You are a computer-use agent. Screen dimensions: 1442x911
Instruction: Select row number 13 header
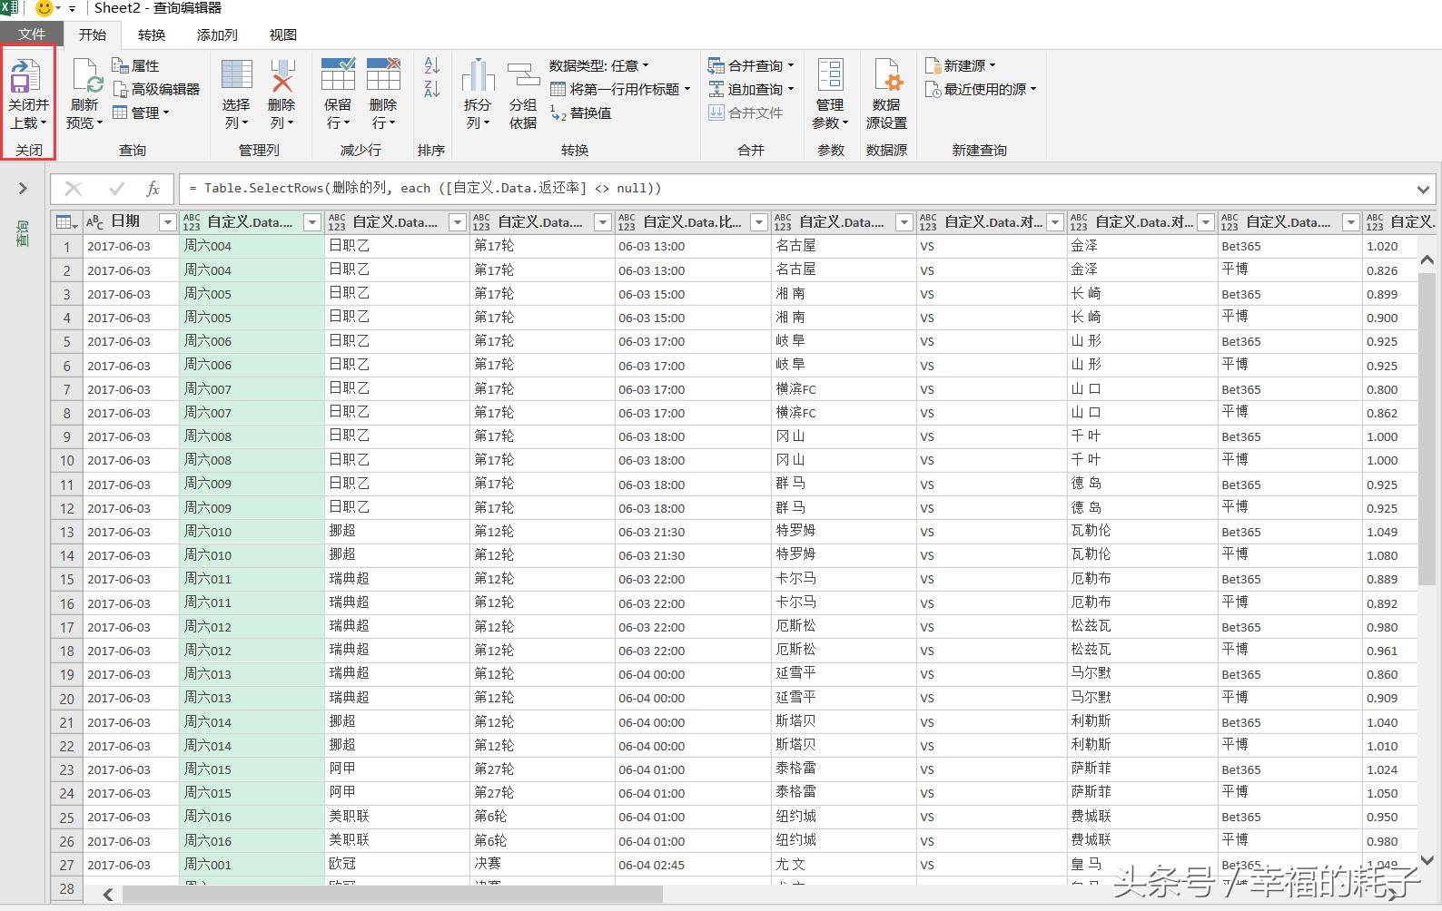(x=66, y=532)
